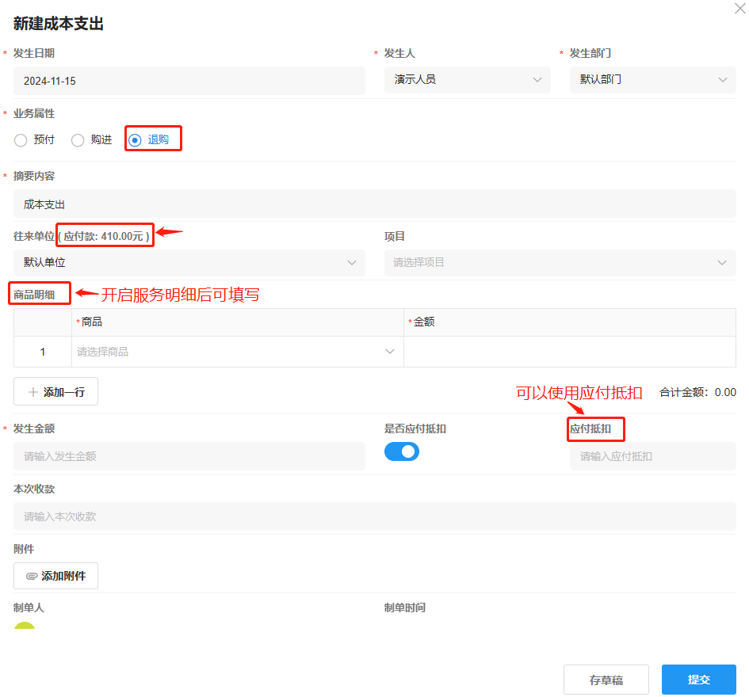
Task: Open the 项目 project selection dropdown
Action: [560, 263]
